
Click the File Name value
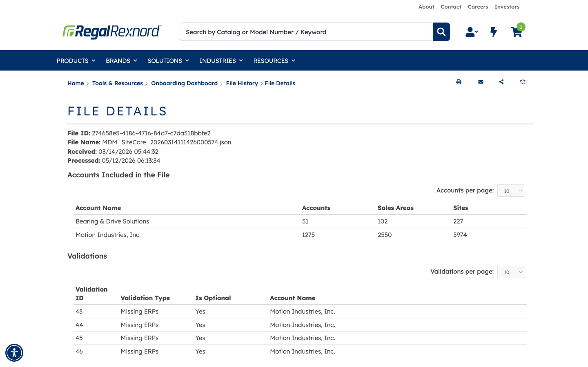pos(167,142)
